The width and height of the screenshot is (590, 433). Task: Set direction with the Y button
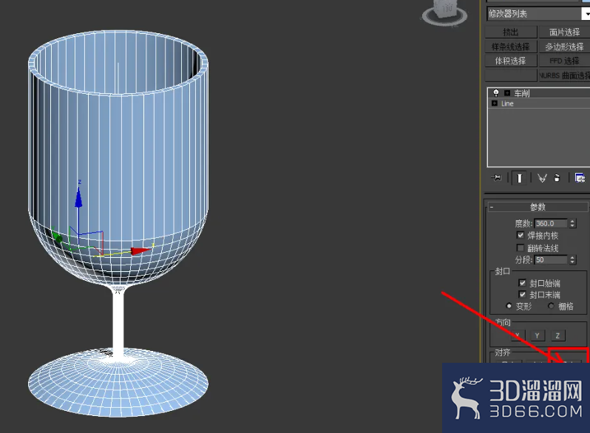click(538, 335)
